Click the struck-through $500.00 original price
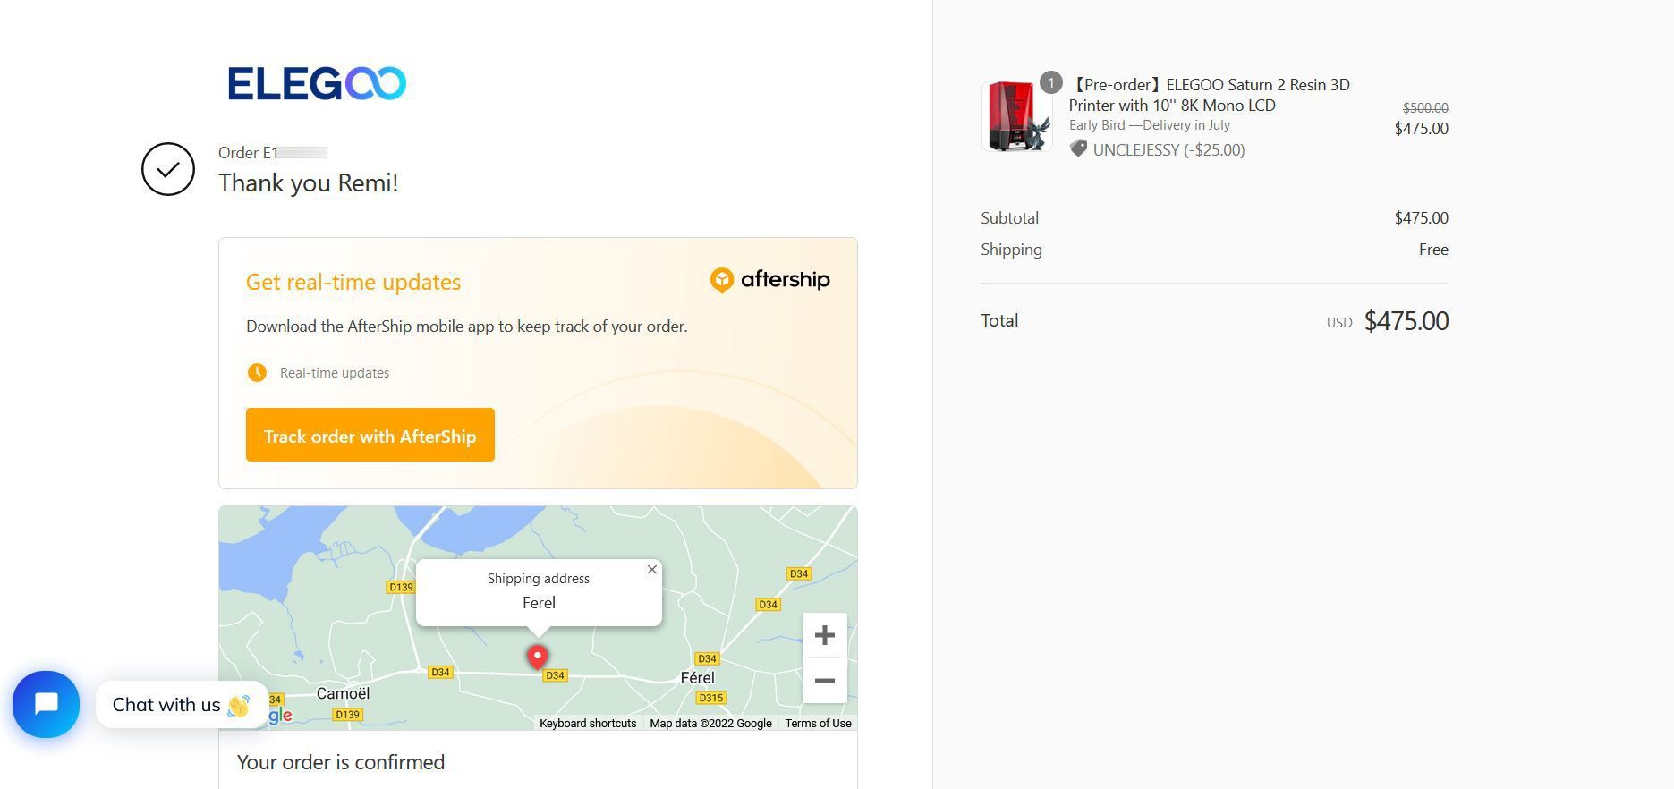1674x789 pixels. [x=1425, y=107]
